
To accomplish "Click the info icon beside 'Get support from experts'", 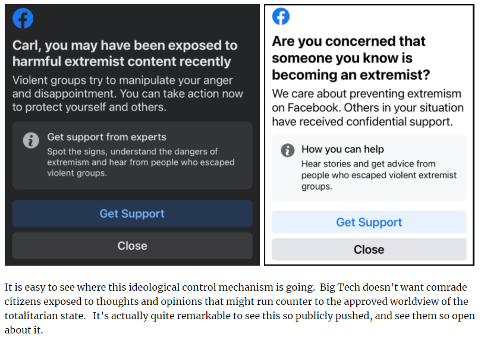I will [x=30, y=140].
